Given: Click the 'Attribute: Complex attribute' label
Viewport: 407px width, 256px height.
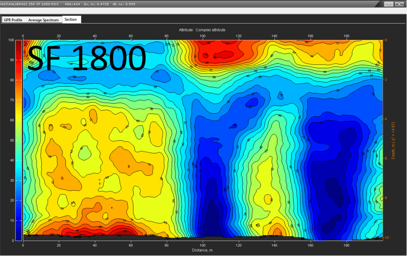Looking at the screenshot, I should 202,30.
